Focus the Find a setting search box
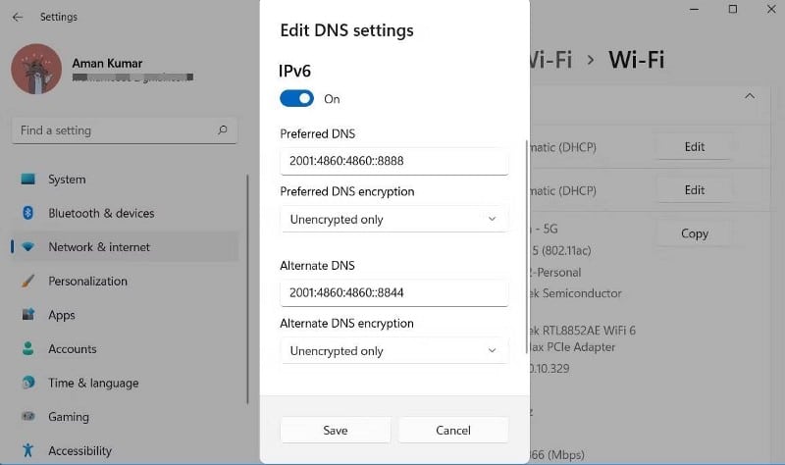The width and height of the screenshot is (785, 465). pos(125,130)
